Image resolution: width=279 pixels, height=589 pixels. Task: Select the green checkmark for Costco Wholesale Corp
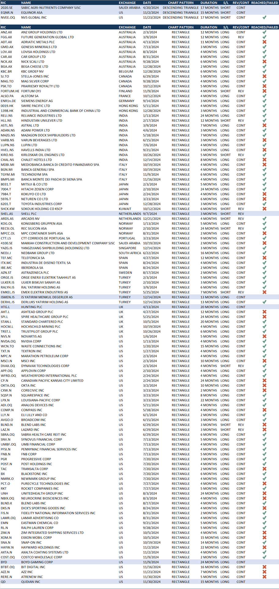[x=264, y=557]
